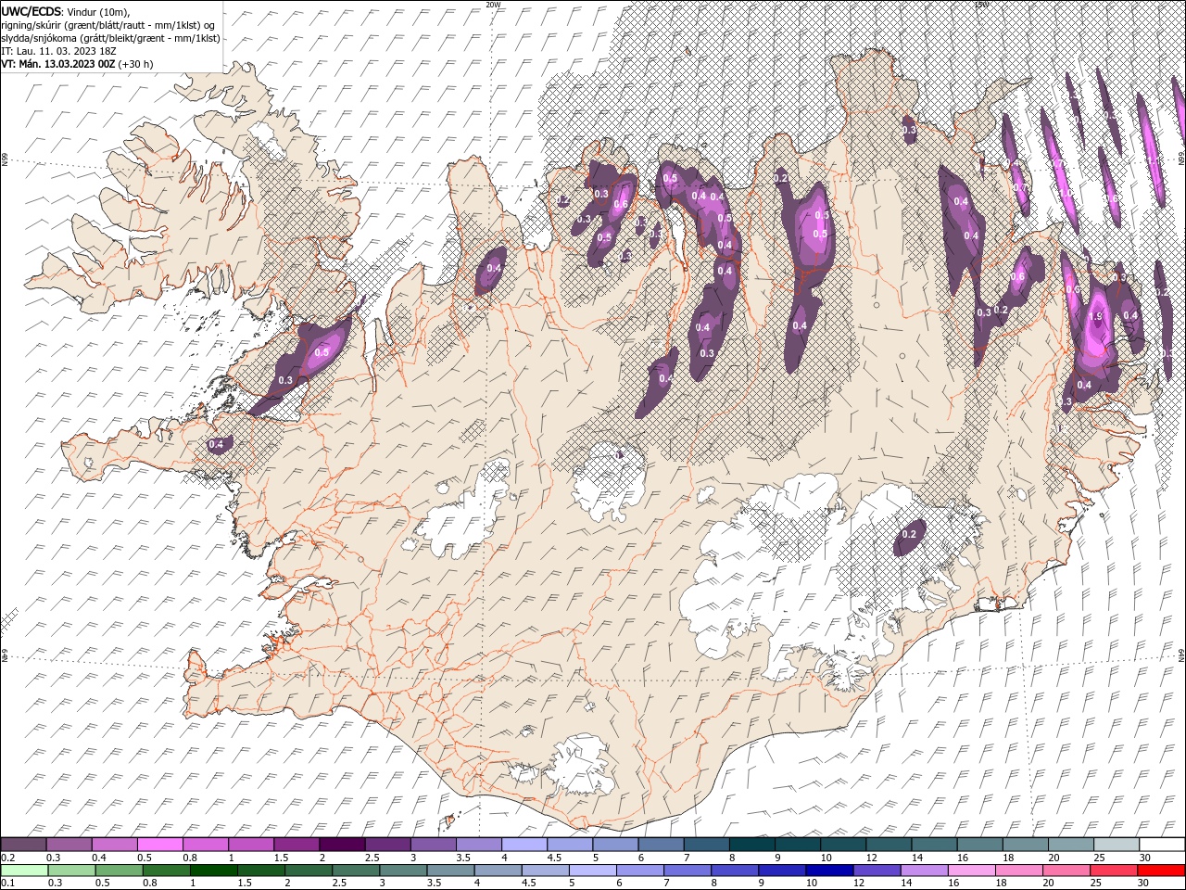The width and height of the screenshot is (1186, 890).
Task: Click the N99 latitude label on left edge
Action: (5, 160)
